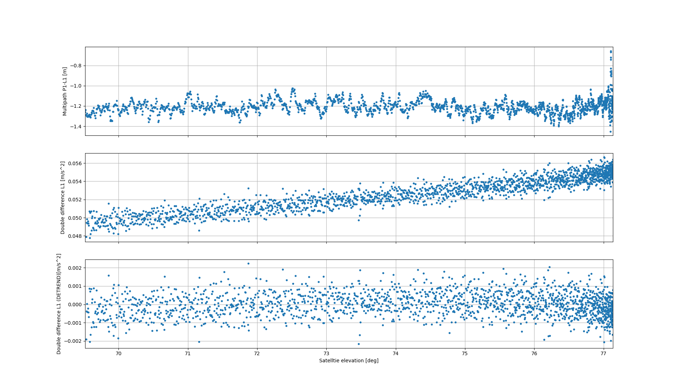The image size is (681, 391).
Task: Click the gridline at elevation 74 in middle plot
Action: coord(396,197)
